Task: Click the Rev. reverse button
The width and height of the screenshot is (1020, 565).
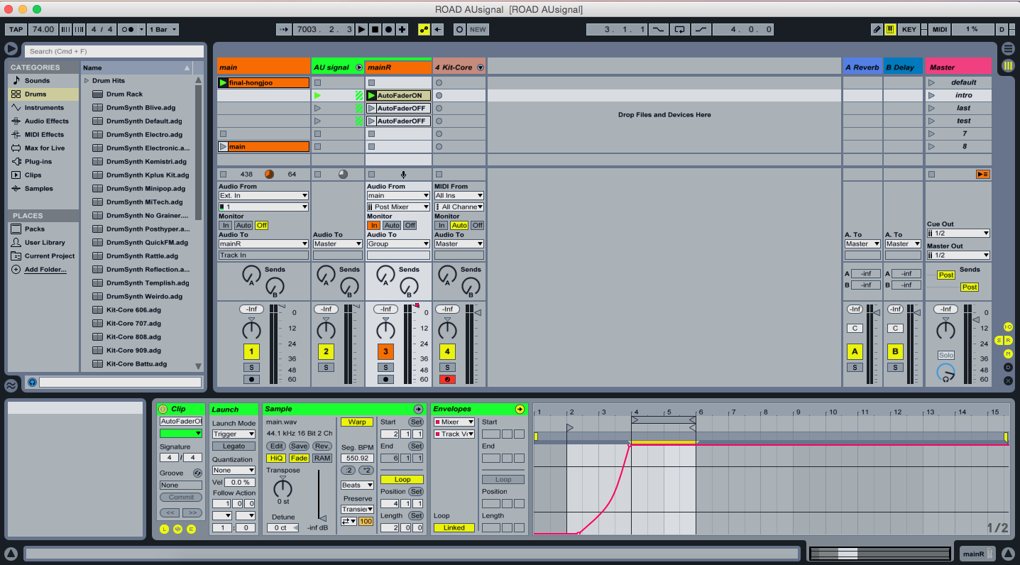Action: [322, 446]
